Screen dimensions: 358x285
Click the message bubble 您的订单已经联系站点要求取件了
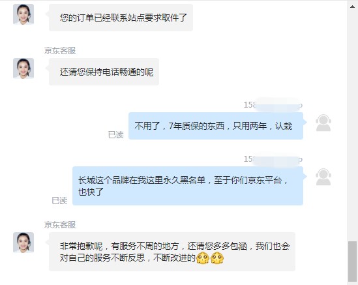[x=121, y=18]
